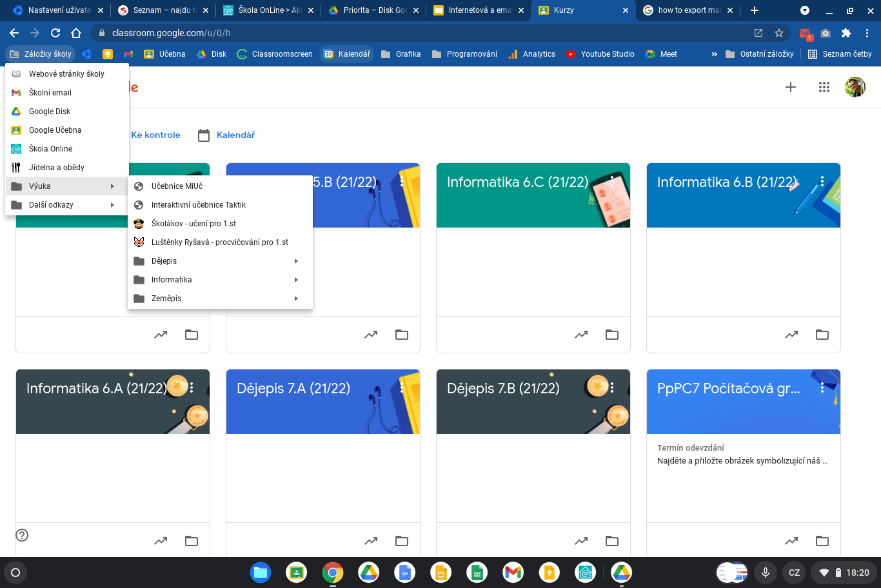Viewport: 881px width, 588px height.
Task: Select Jídelna a obědy bookmark entry
Action: tap(57, 168)
